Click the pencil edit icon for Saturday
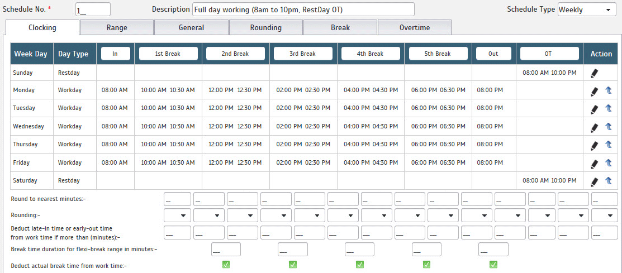The height and width of the screenshot is (273, 622). pyautogui.click(x=595, y=181)
